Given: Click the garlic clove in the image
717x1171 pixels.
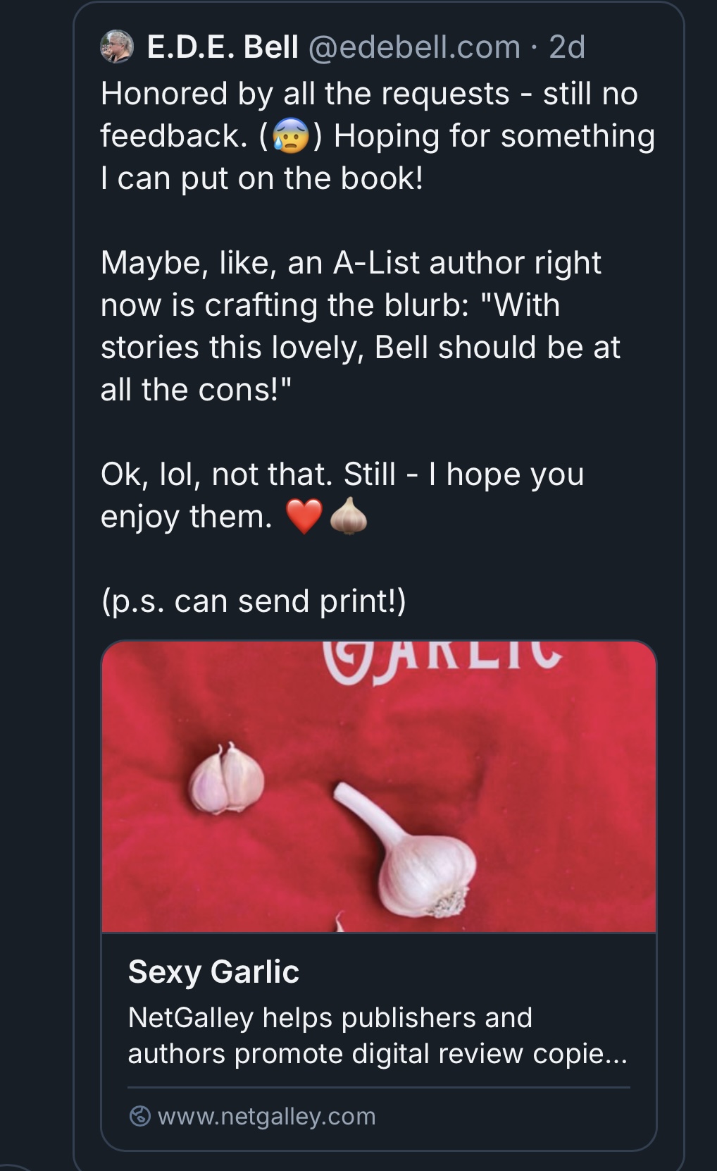Looking at the screenshot, I should [x=226, y=778].
